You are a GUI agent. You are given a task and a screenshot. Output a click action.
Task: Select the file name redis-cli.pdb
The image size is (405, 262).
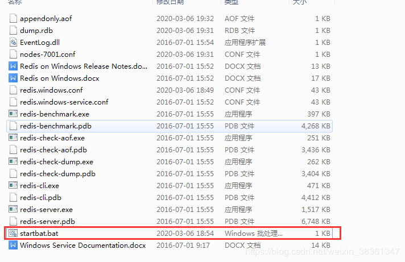(x=41, y=198)
